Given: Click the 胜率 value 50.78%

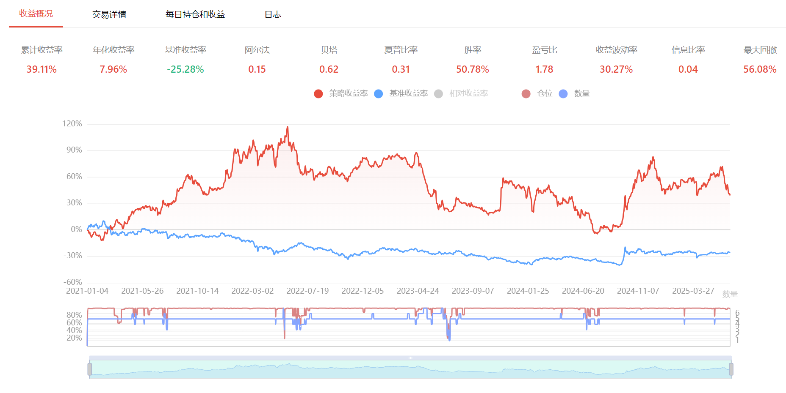Looking at the screenshot, I should (473, 69).
